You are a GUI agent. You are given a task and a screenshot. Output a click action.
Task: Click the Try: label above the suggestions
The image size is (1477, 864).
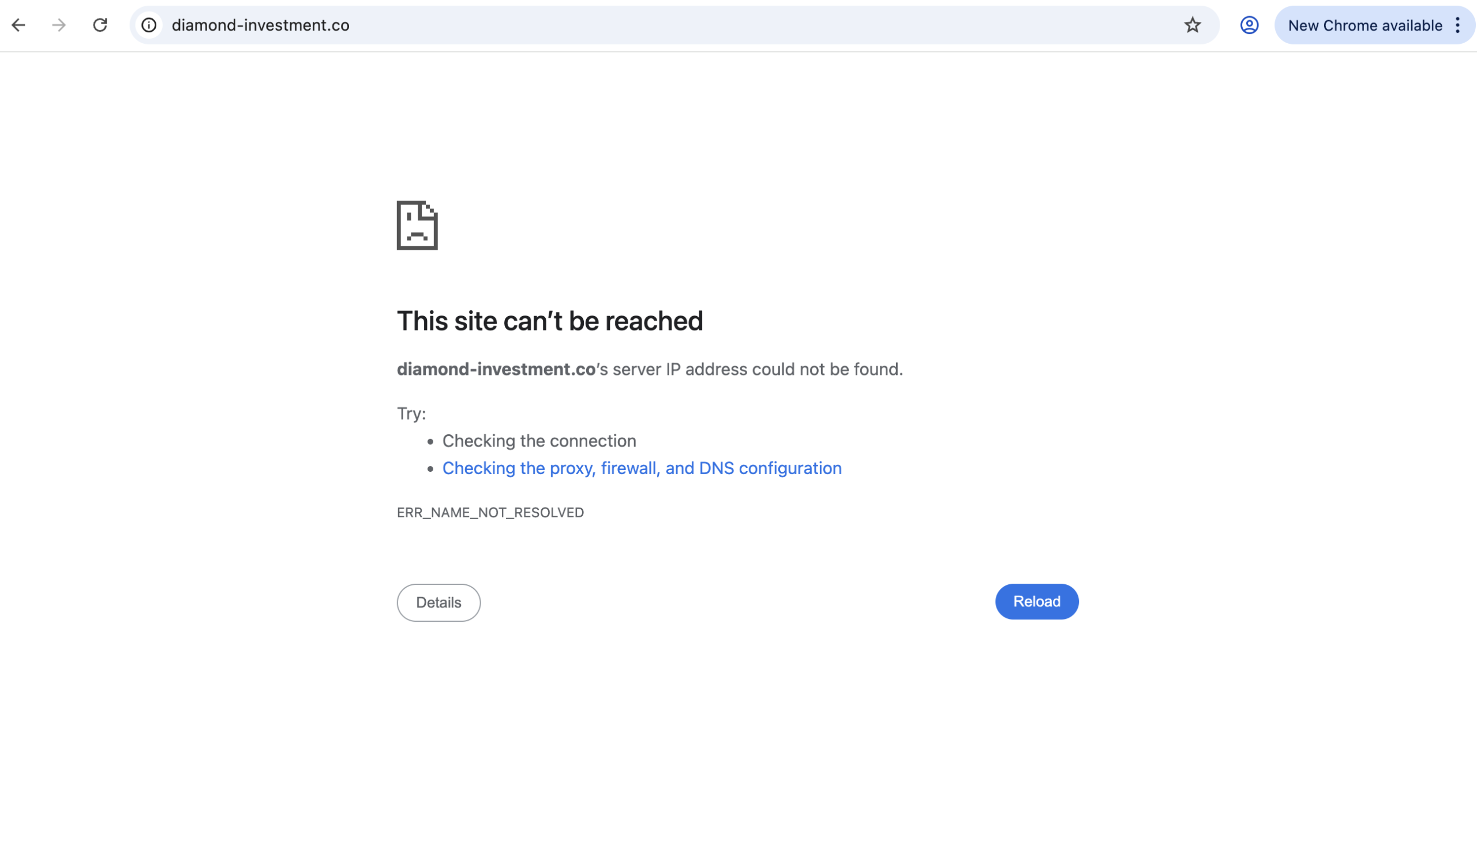[410, 413]
